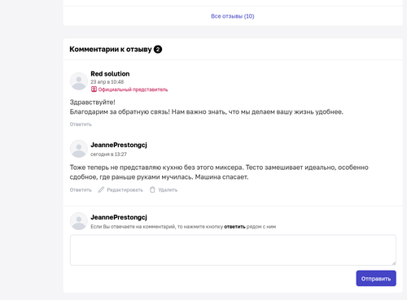Click JeannePrestongcj avatar on mixer comment
Screen dimensions: 407x300
pos(79,149)
